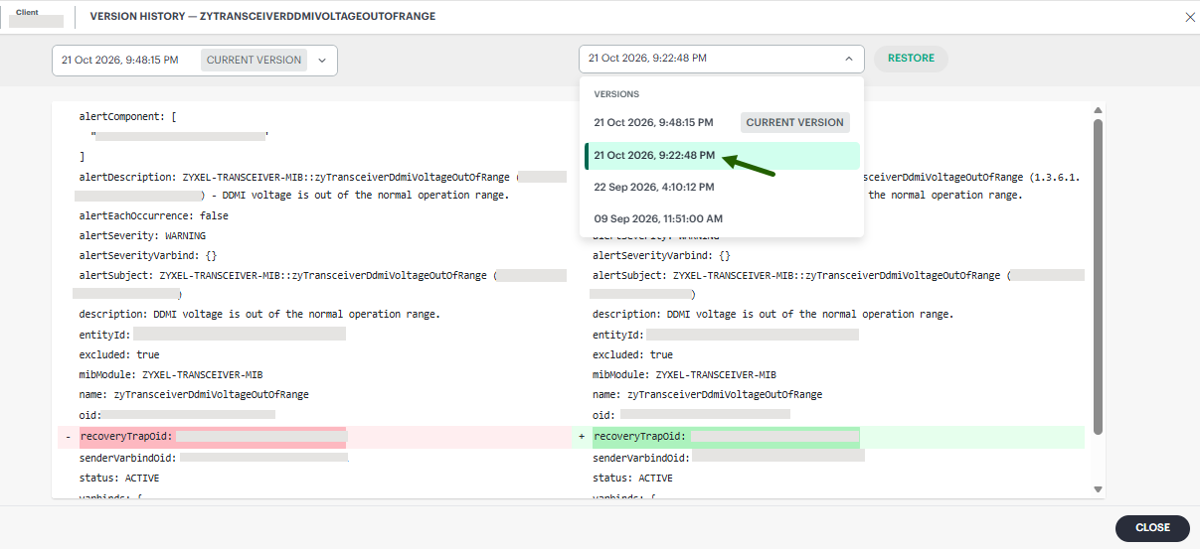
Task: Select version 21 Oct 2026, 9:48:15 PM in list
Action: coord(721,123)
